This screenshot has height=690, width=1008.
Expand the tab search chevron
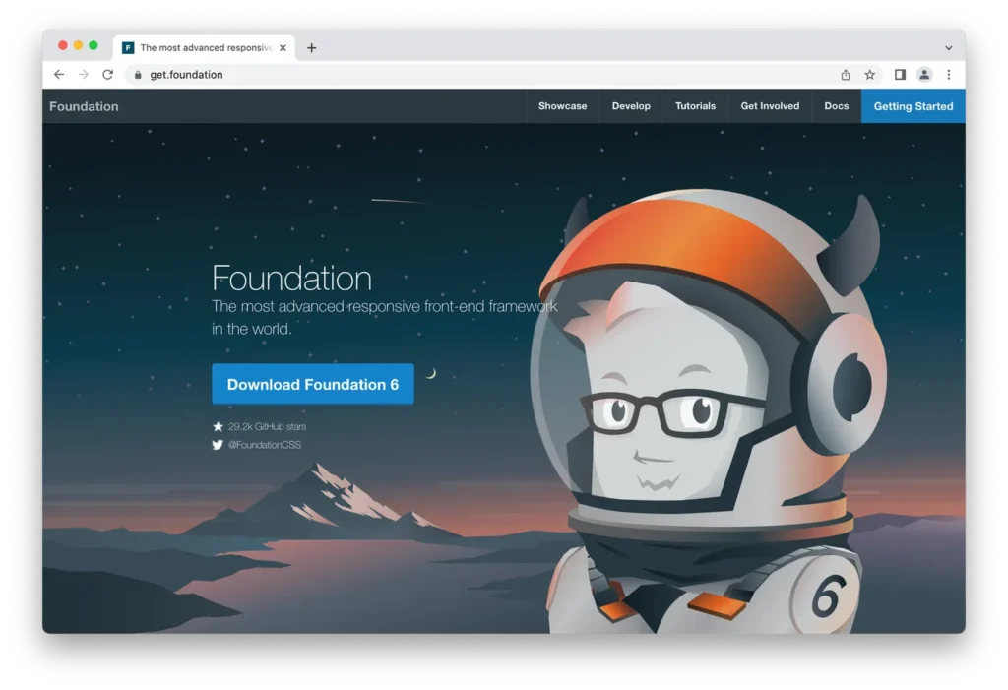pos(949,47)
